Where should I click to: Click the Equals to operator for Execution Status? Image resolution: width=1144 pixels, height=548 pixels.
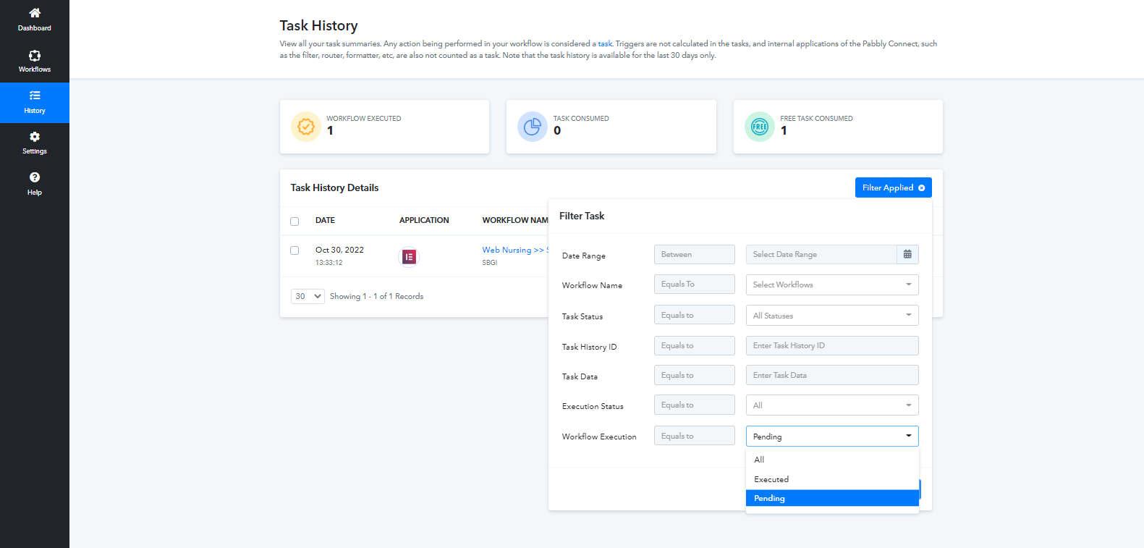coord(695,405)
